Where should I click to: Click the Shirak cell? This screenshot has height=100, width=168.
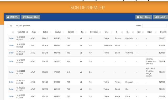pos(117,46)
